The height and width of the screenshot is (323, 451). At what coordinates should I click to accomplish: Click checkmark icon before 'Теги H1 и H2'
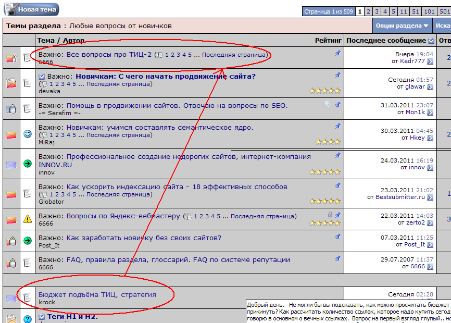[42, 317]
